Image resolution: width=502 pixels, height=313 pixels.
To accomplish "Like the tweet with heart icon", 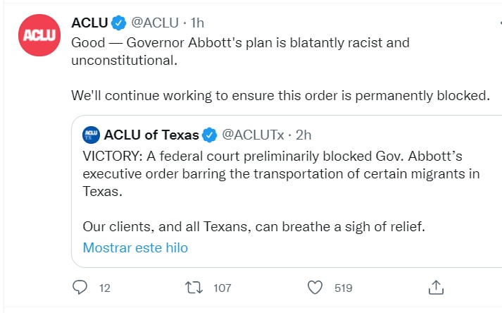I will click(x=315, y=287).
